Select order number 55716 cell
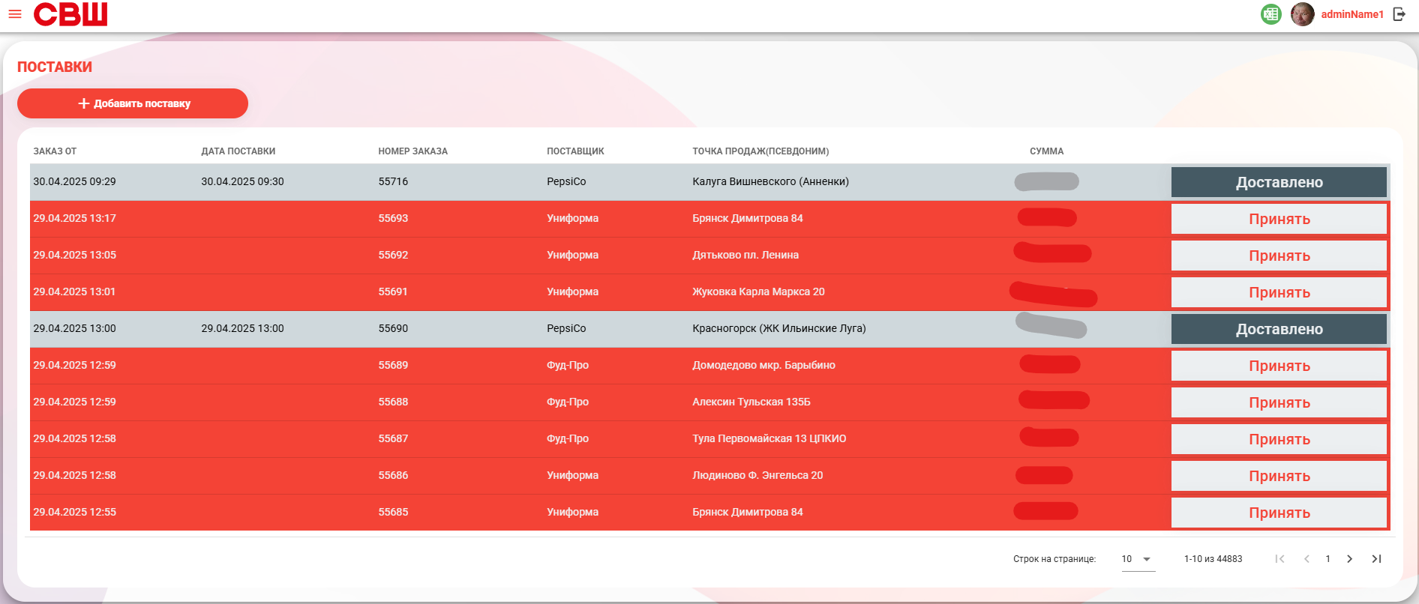The image size is (1419, 604). tap(393, 181)
